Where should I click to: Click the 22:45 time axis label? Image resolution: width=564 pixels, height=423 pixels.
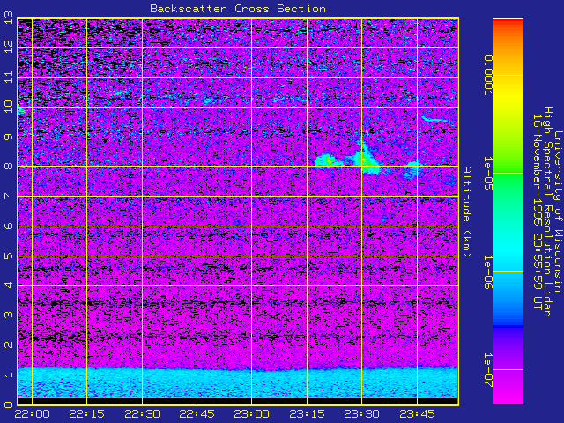(197, 414)
